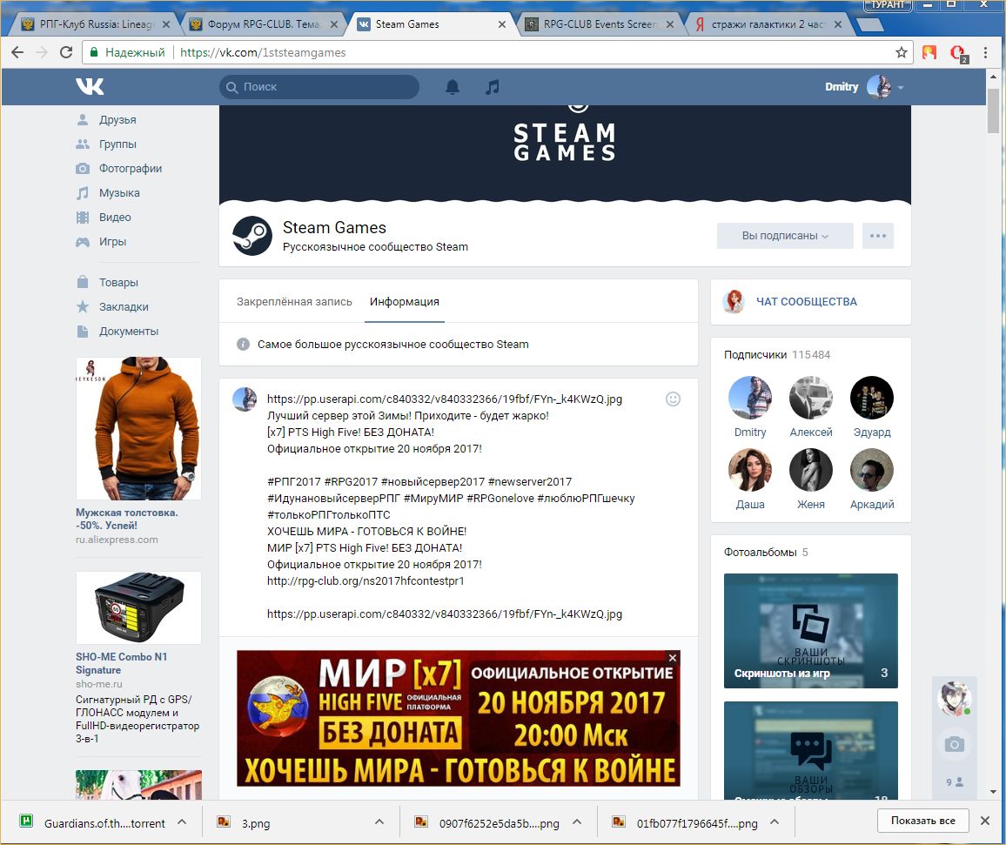Screen dimensions: 1006x845
Task: Click orange hoodie ad image
Action: (138, 429)
